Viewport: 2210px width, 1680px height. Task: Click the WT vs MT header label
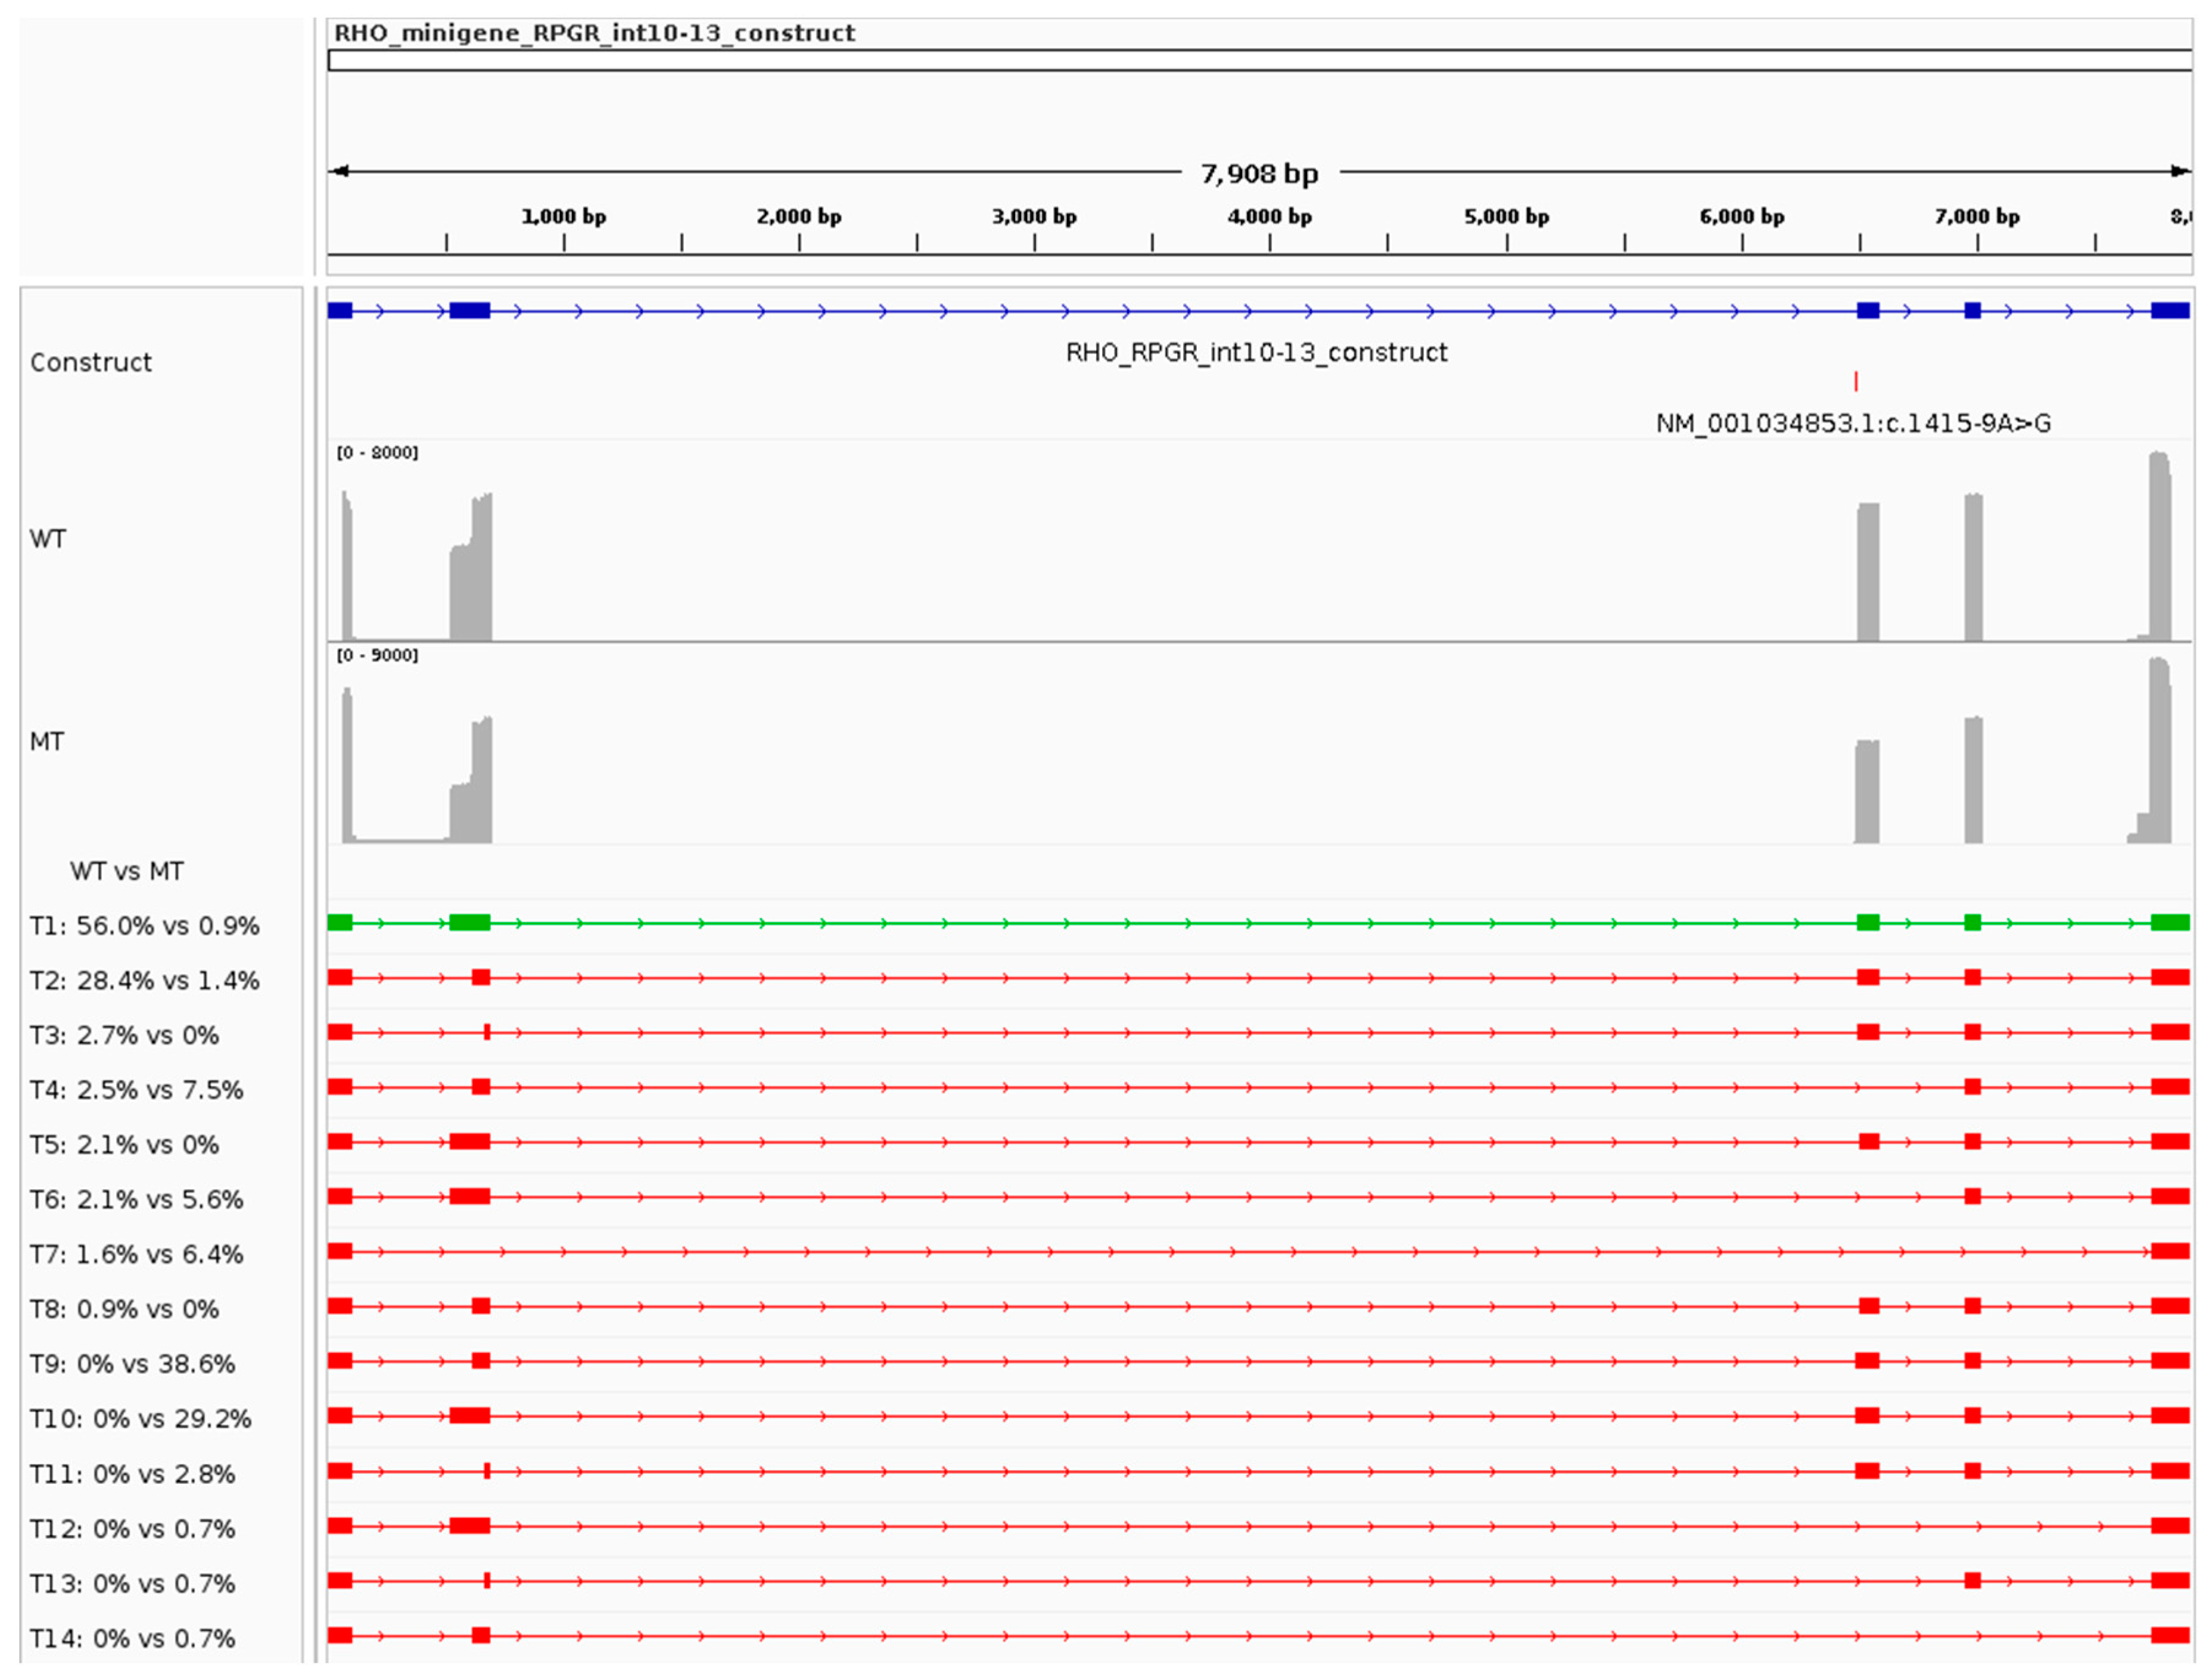127,871
